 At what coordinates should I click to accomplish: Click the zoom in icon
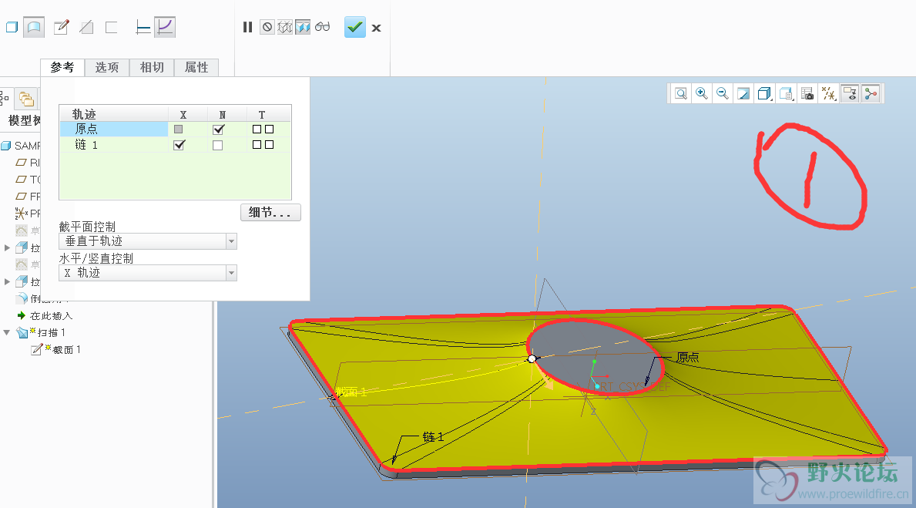(x=702, y=93)
